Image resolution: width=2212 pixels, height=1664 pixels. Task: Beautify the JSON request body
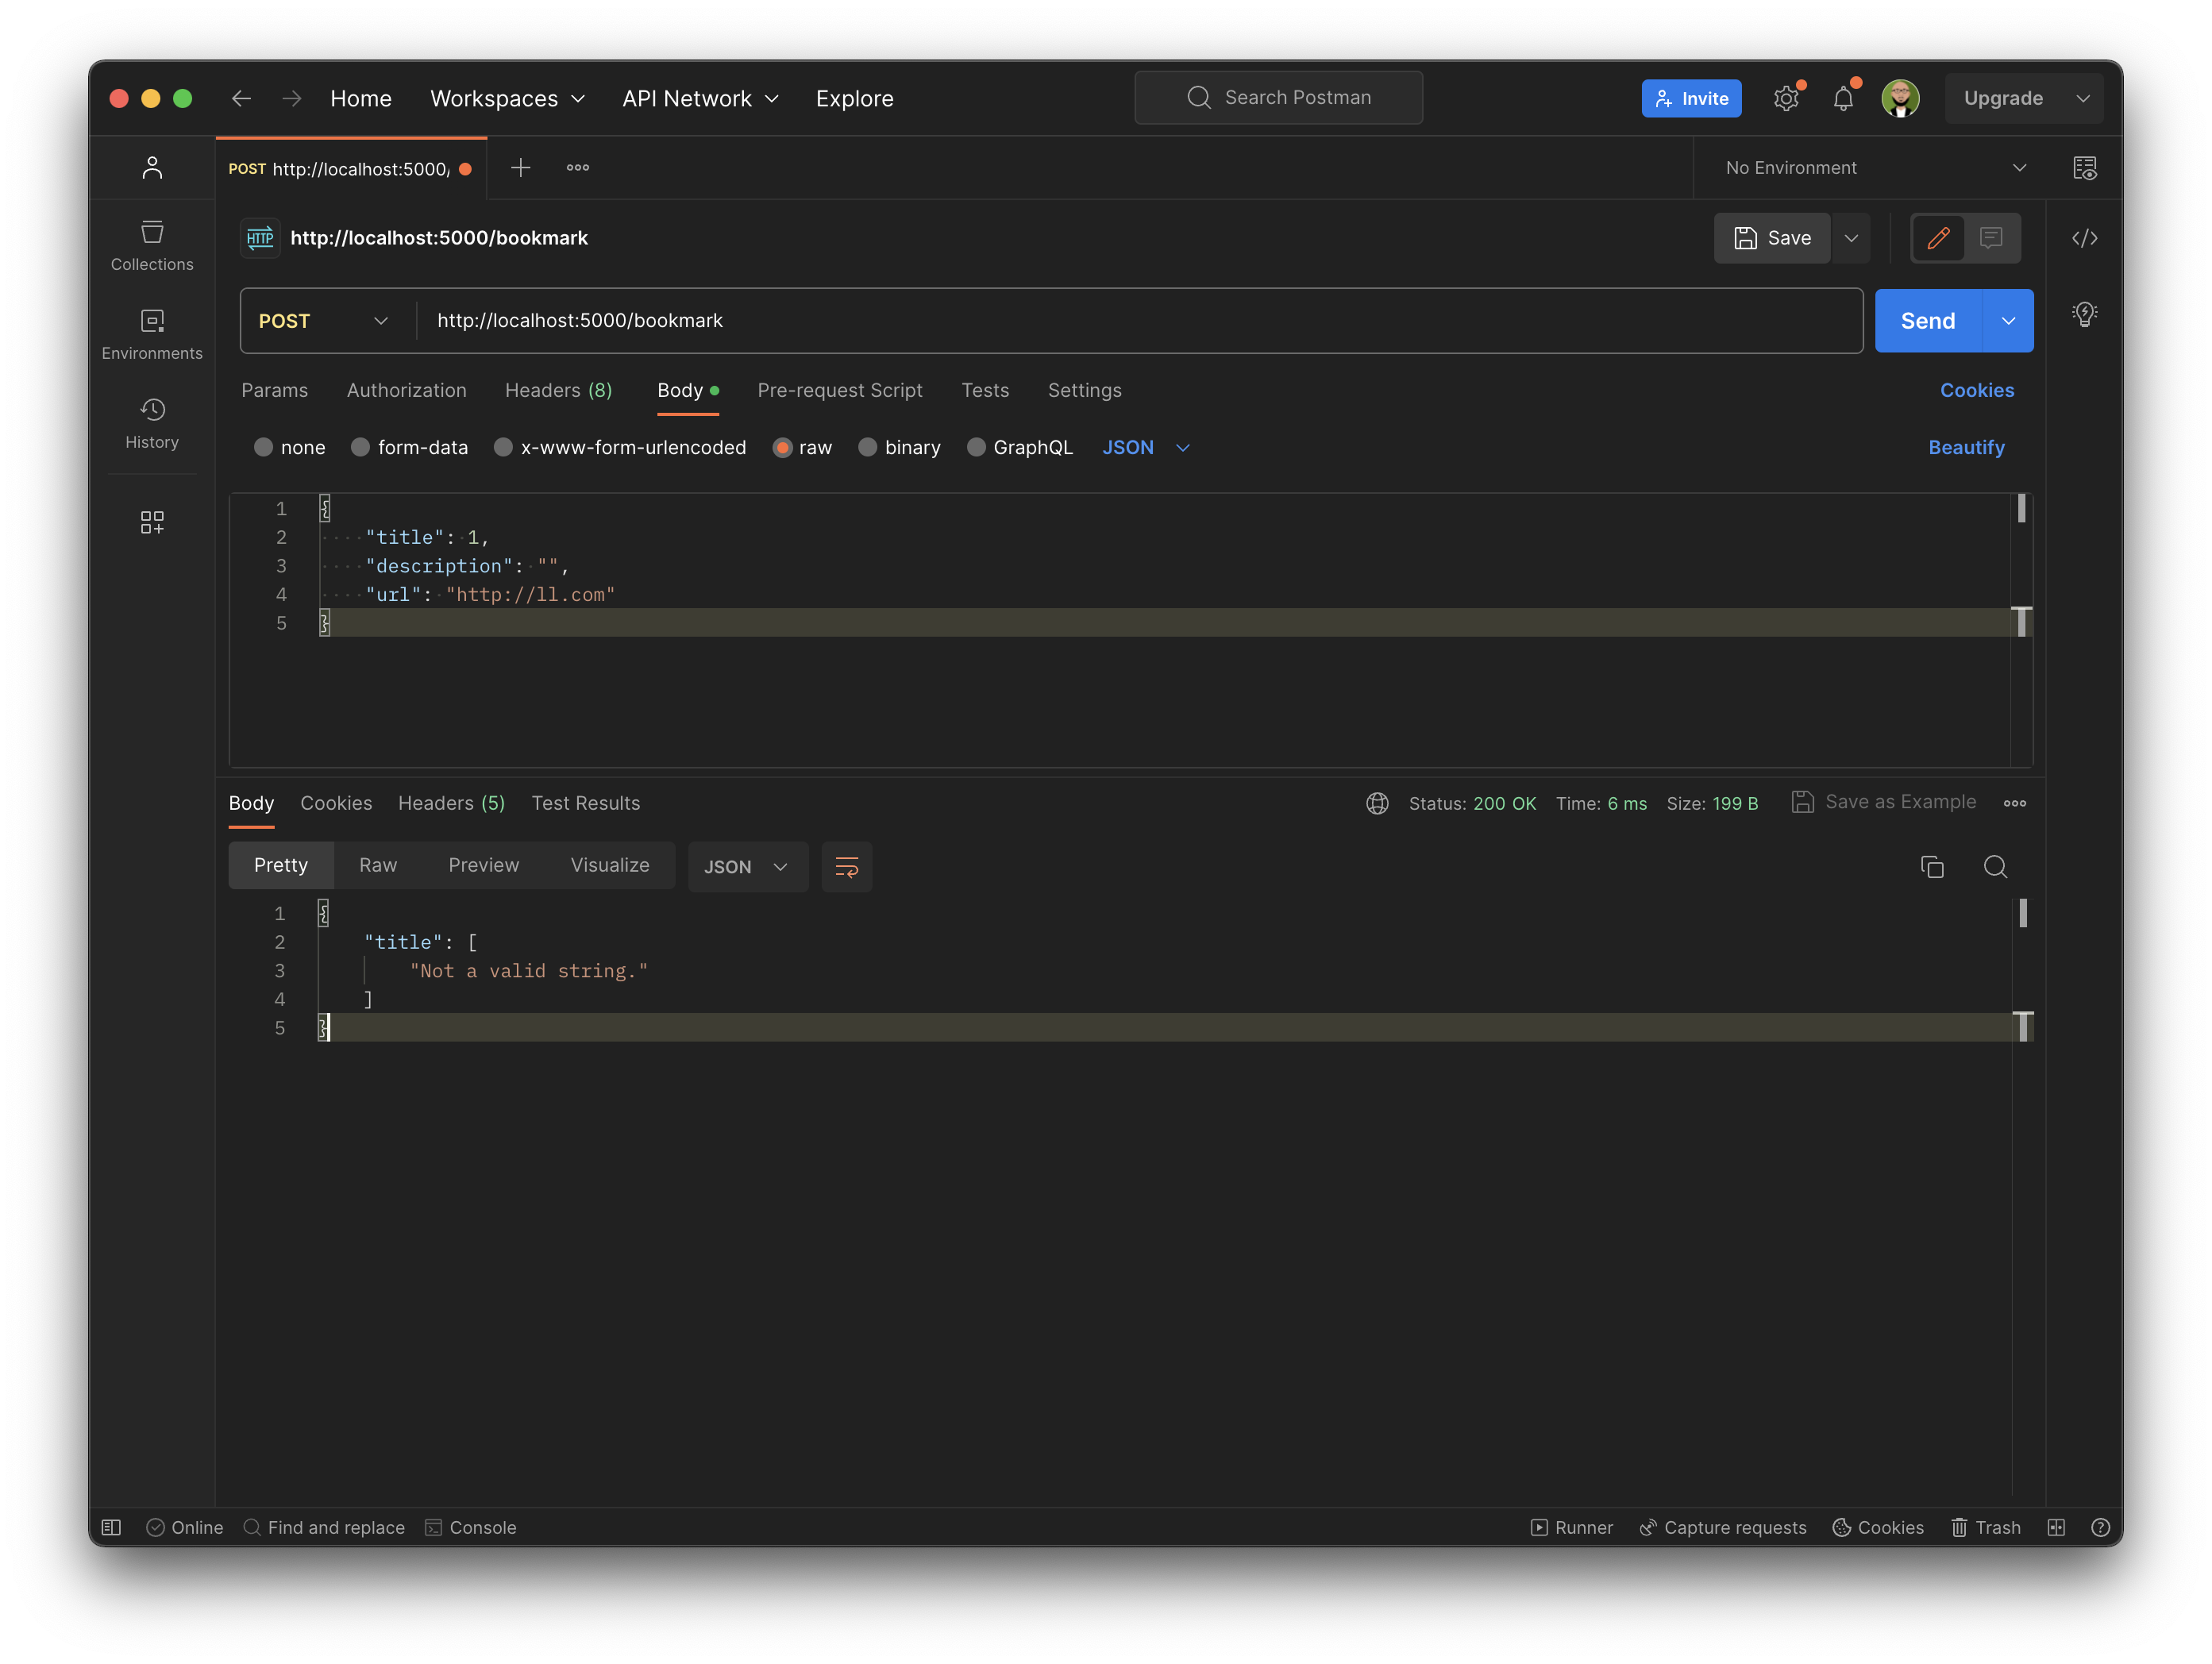coord(1966,447)
